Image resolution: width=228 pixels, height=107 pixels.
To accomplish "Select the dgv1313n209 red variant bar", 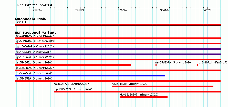I will 118,60.
